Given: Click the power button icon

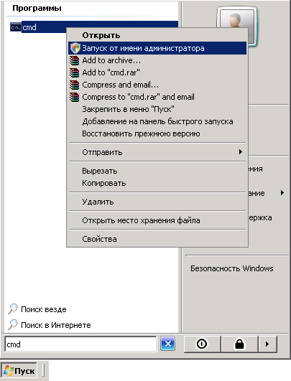Looking at the screenshot, I should (x=202, y=344).
